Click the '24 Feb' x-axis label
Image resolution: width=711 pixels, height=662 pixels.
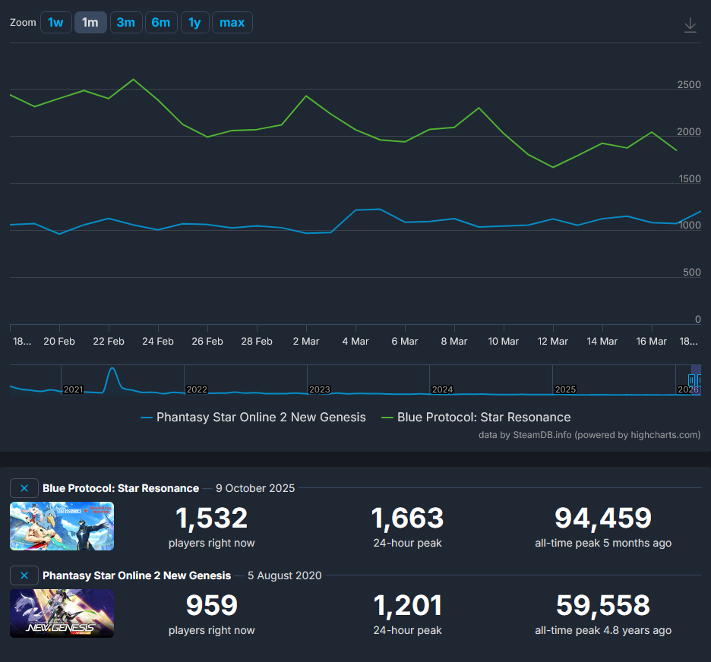(158, 341)
